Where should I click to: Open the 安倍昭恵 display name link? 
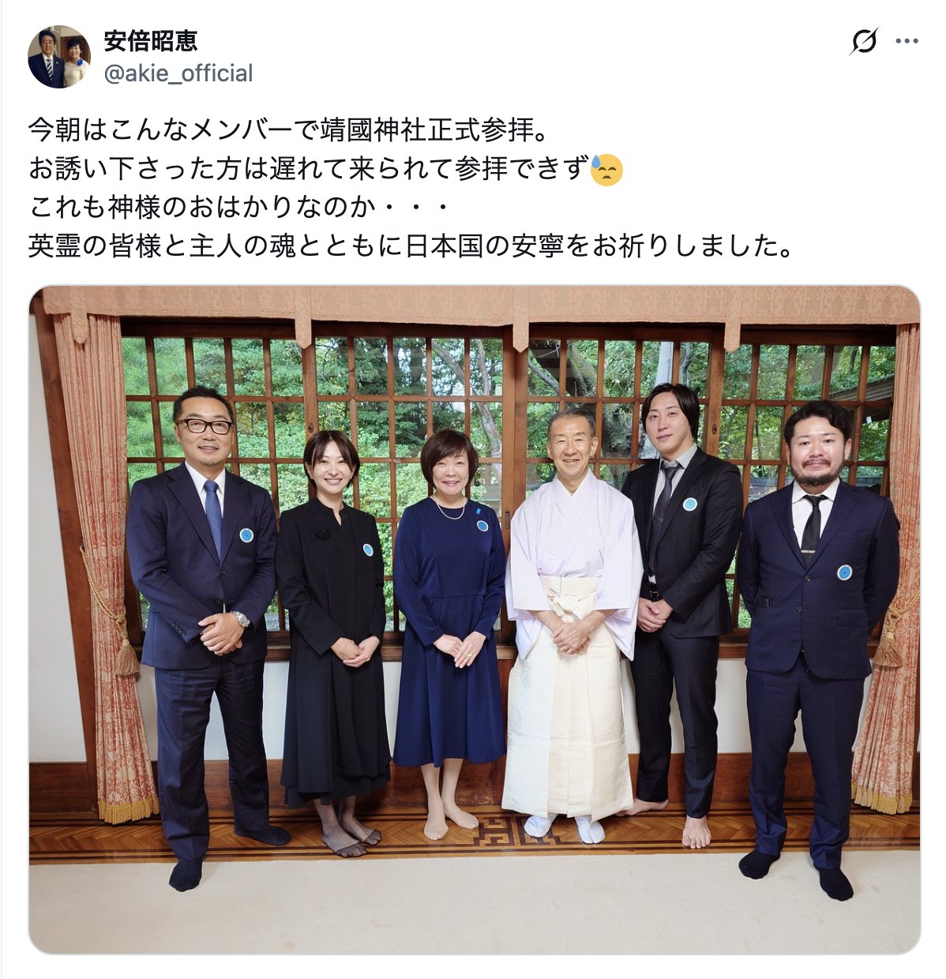pyautogui.click(x=151, y=41)
